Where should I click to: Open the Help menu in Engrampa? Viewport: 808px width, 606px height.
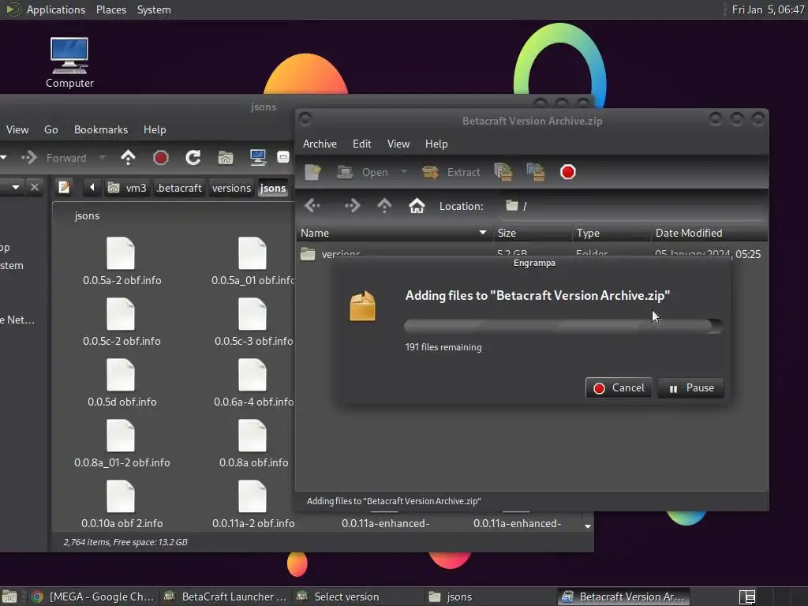point(436,144)
